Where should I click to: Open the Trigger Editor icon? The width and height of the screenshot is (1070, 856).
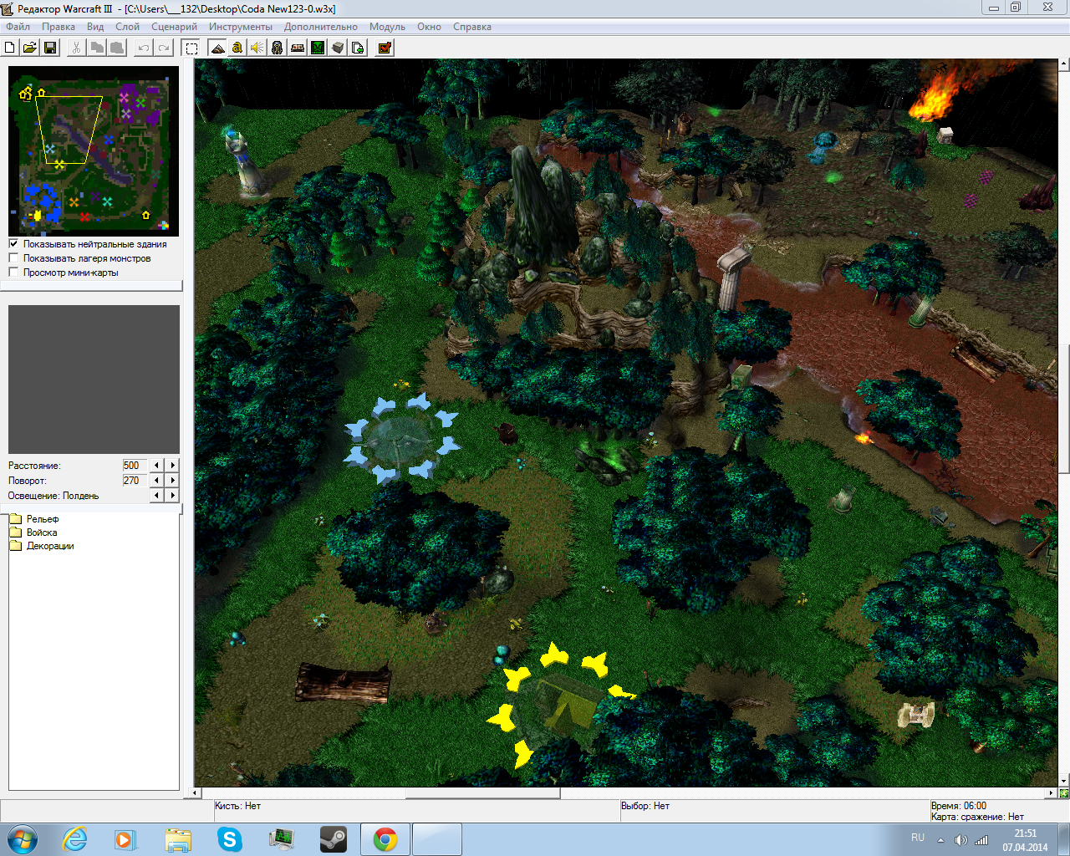237,48
